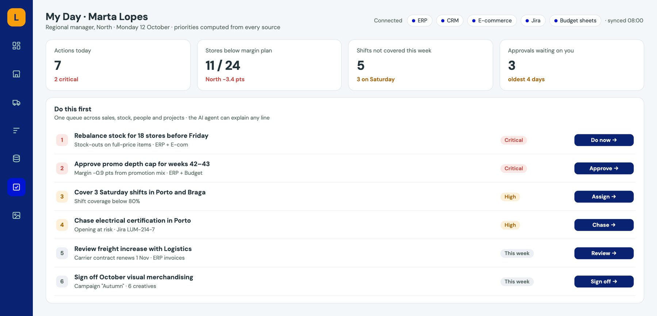The width and height of the screenshot is (657, 316).
Task: Open the Shifts not covered this week card
Action: [420, 65]
